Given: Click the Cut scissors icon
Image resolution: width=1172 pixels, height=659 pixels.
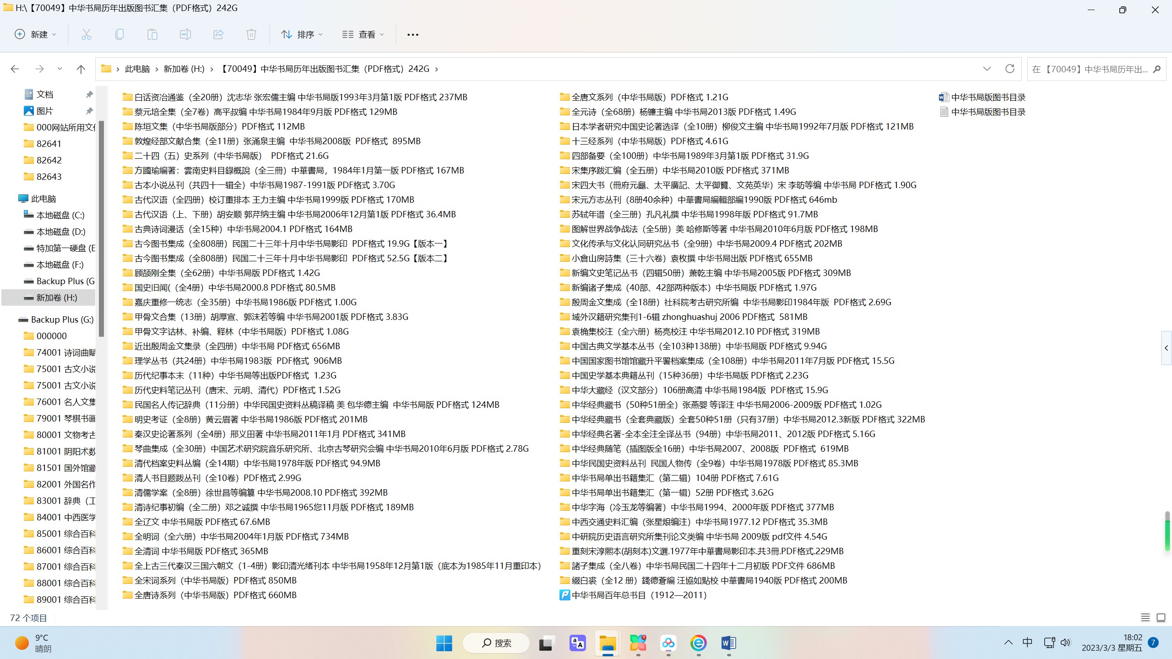Looking at the screenshot, I should click(86, 34).
